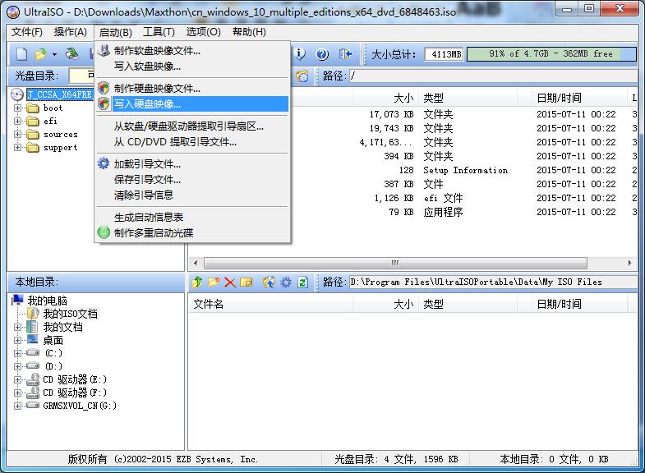Select GRMSXVOL_CN(G:) drive
This screenshot has height=473, width=645.
(x=80, y=406)
